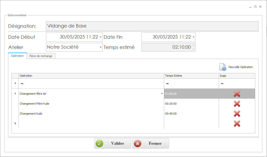Screen dimensions: 267x157
Task: Click the Désignation text field
Action: click(152, 26)
